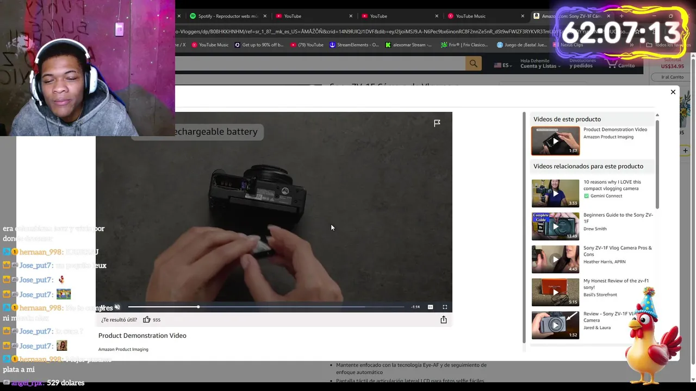Open YouTube Music bookmark
This screenshot has width=696, height=391.
[x=209, y=45]
